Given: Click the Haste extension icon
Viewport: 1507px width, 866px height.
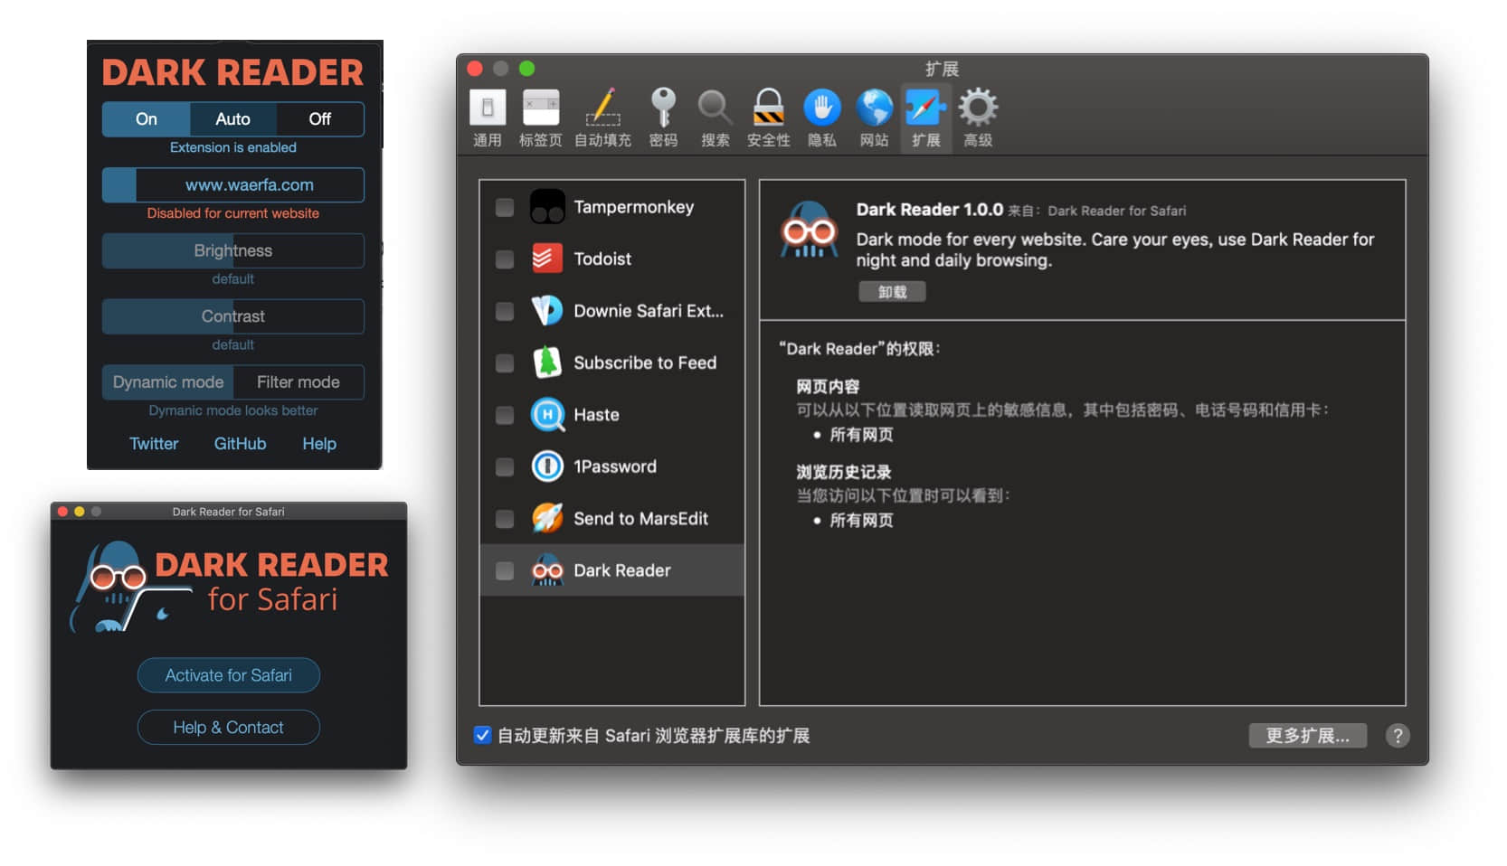Looking at the screenshot, I should coord(547,415).
